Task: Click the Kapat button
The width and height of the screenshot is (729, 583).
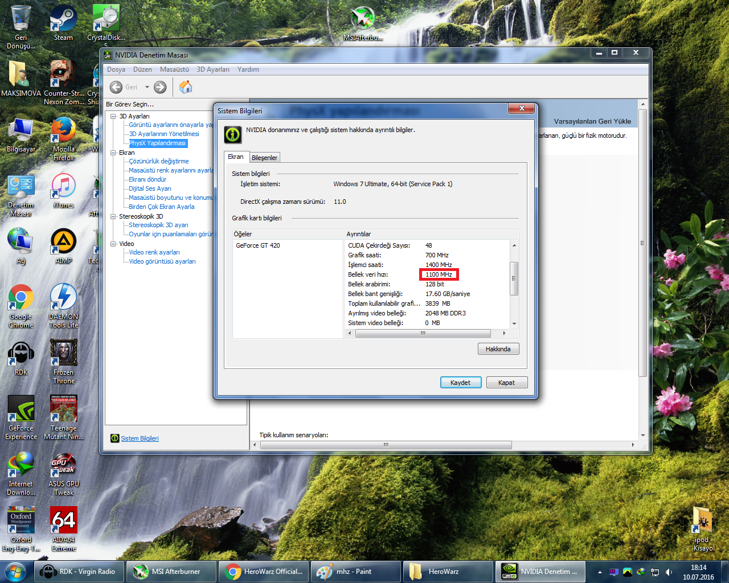Action: click(507, 383)
